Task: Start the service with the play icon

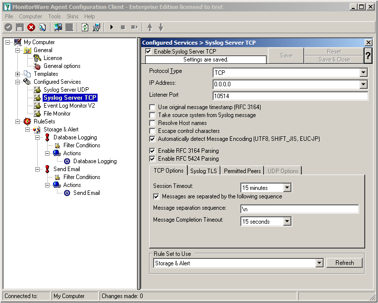Action: pos(111,27)
